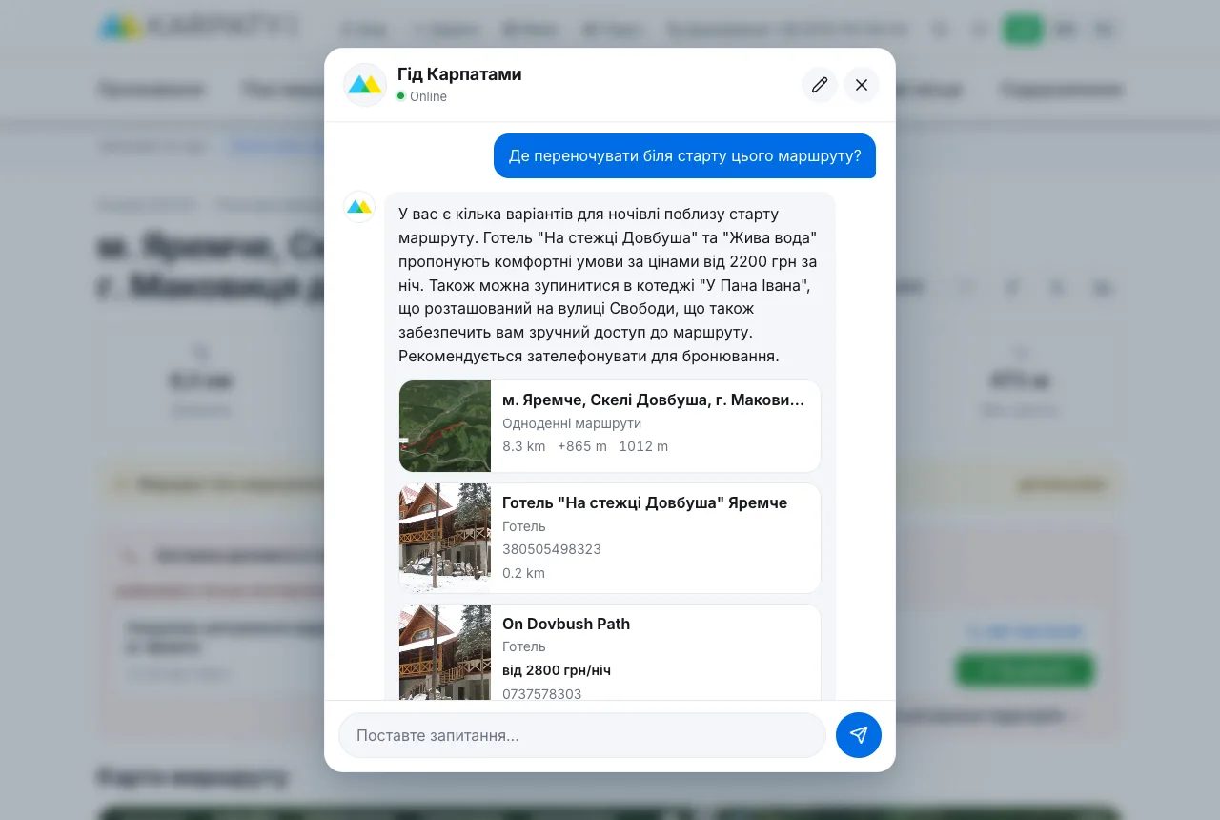Click the assistant reply paragraph about ночівлі options

[x=608, y=285]
